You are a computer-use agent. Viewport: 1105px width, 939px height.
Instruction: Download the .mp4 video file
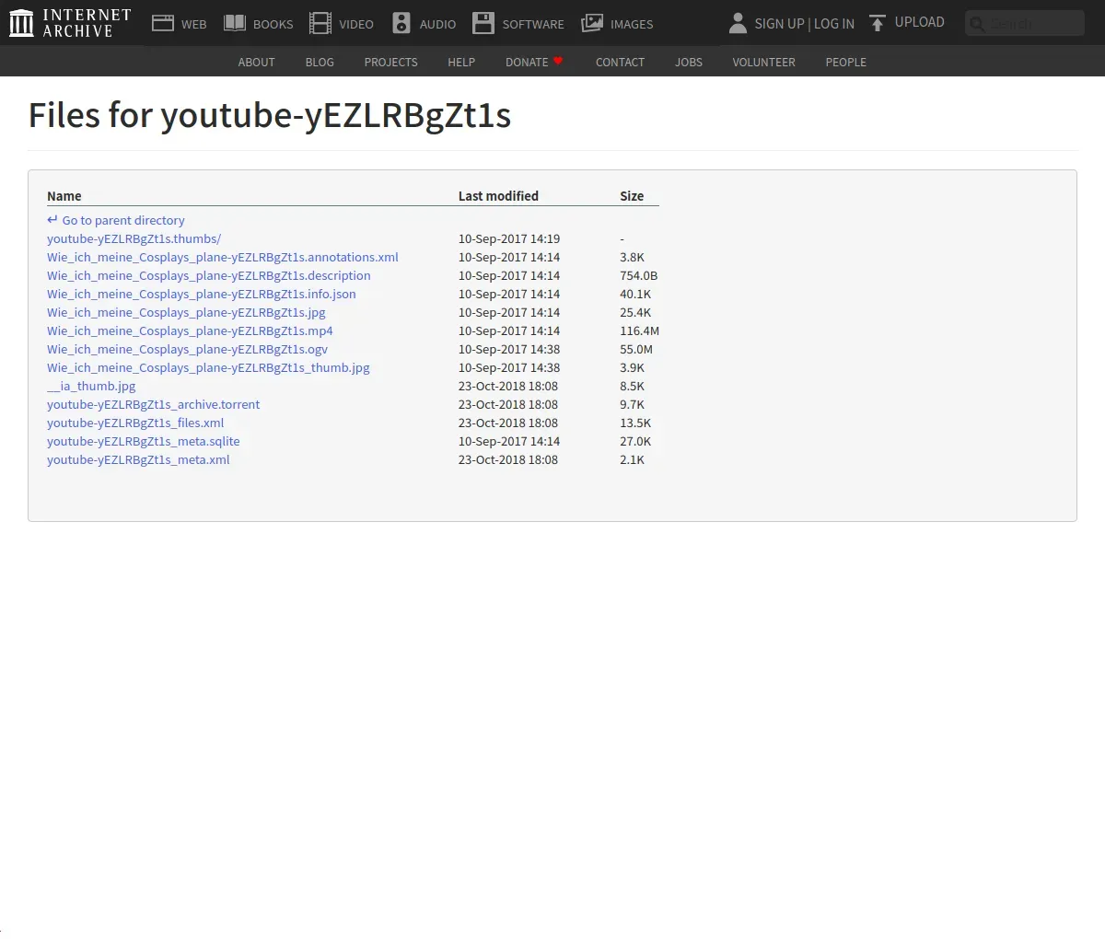190,330
